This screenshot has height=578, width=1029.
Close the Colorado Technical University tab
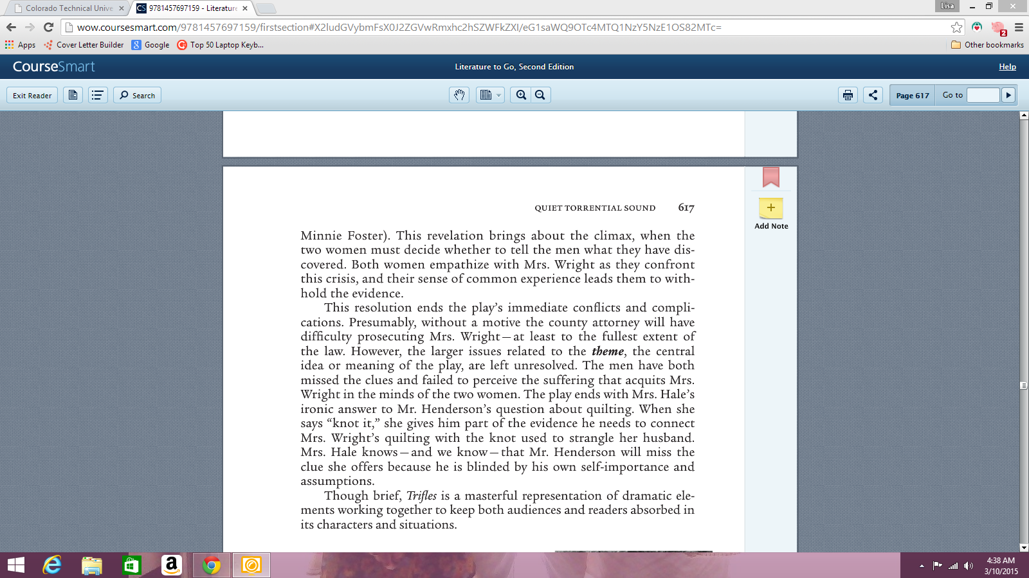click(x=121, y=8)
